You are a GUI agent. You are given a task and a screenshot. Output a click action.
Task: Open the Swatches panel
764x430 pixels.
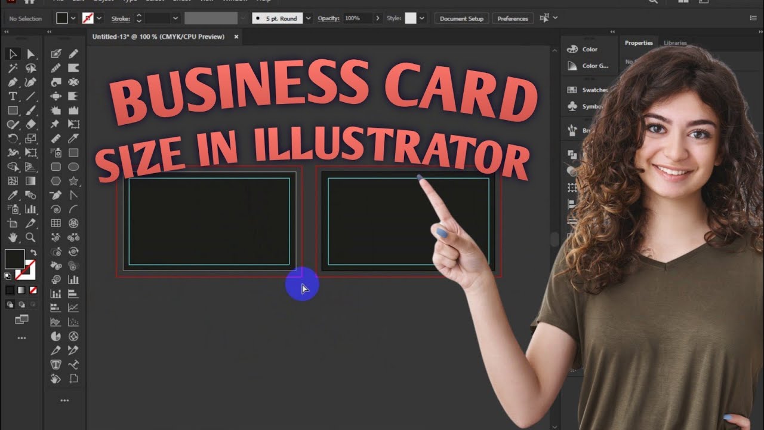click(587, 90)
